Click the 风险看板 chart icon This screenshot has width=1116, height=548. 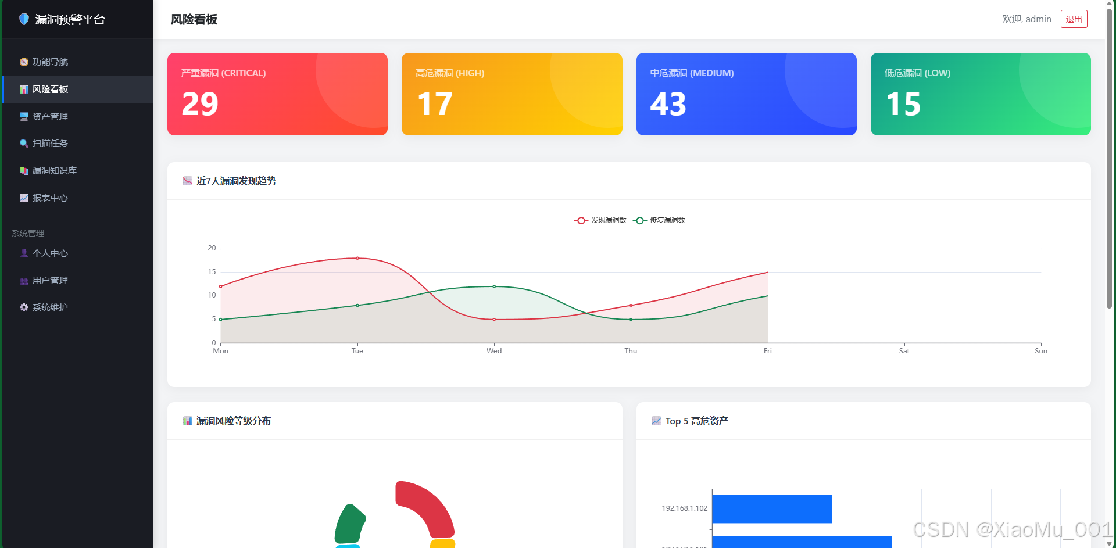(x=24, y=89)
